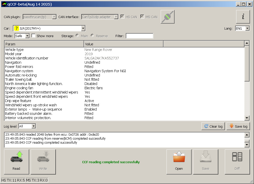The image size is (254, 184).
Task: Toggle the HS CAN checkbox
Action: pyautogui.click(x=122, y=17)
